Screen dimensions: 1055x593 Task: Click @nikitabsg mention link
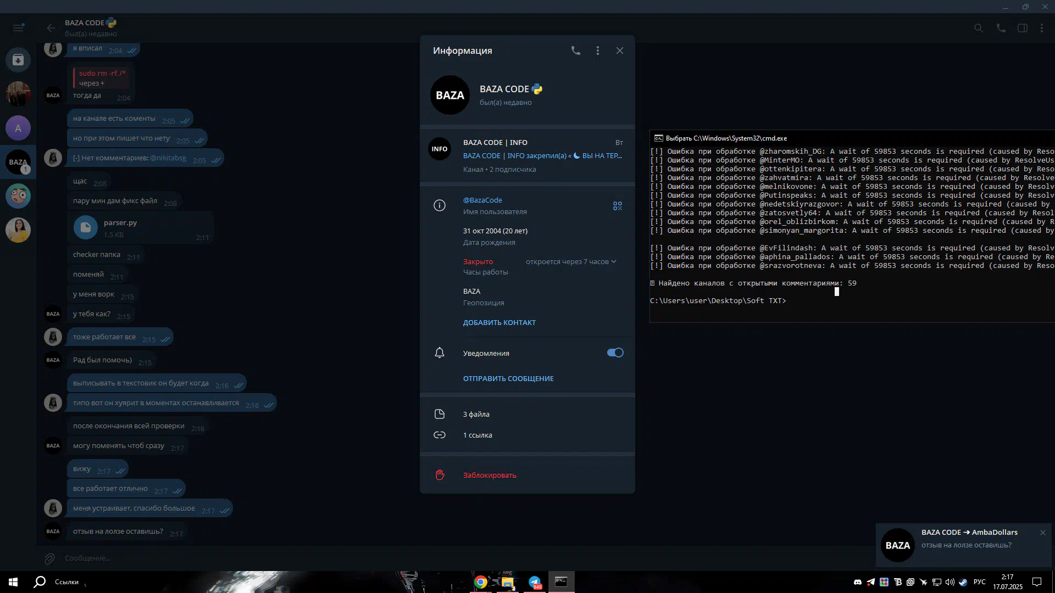coord(168,158)
